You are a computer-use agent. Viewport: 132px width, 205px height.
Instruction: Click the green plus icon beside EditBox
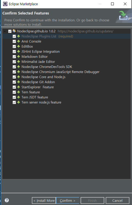tap(18, 46)
